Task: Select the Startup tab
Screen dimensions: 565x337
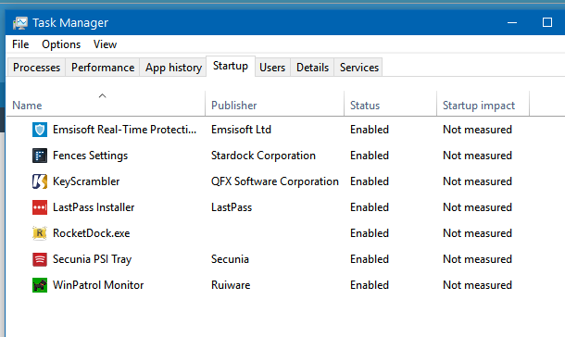Action: 231,66
